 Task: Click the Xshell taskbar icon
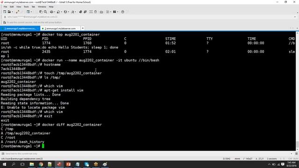click(x=59, y=164)
